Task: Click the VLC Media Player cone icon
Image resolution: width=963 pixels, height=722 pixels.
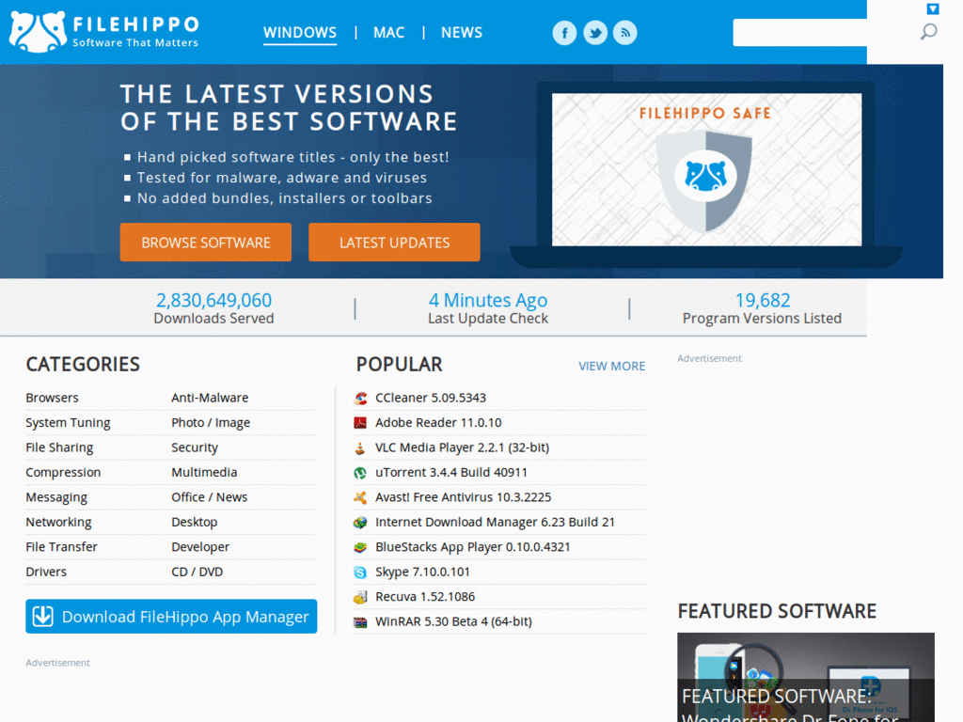Action: [360, 447]
